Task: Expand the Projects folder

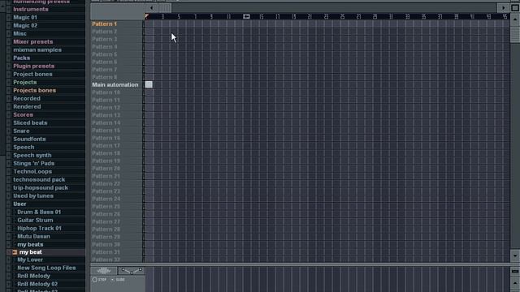Action: 25,82
